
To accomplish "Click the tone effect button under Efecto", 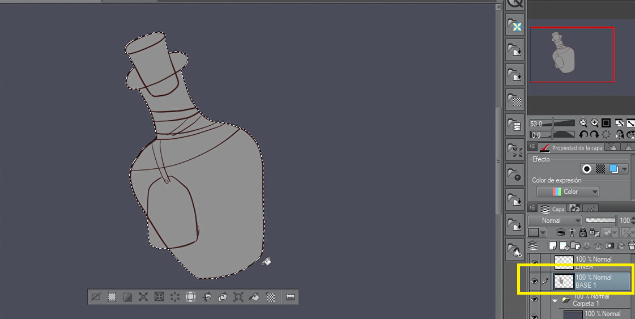I will tap(600, 169).
